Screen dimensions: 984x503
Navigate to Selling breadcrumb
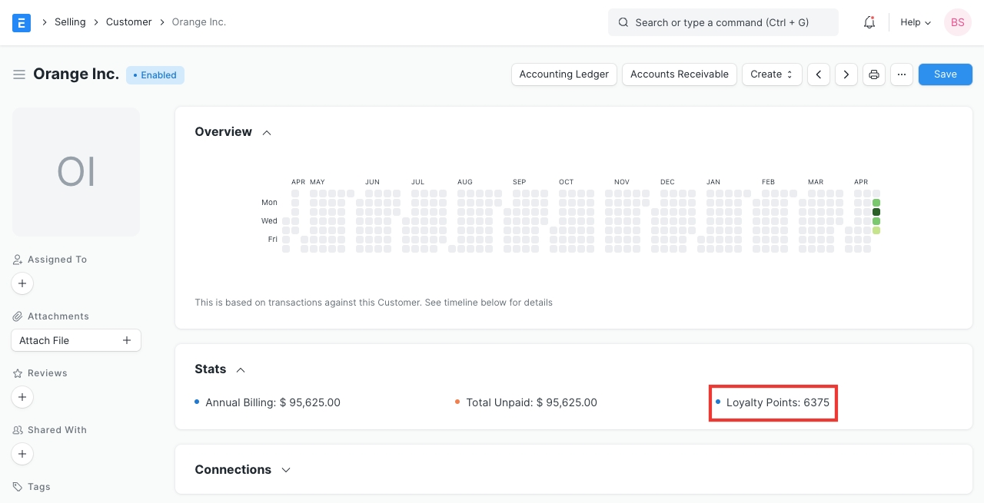70,22
